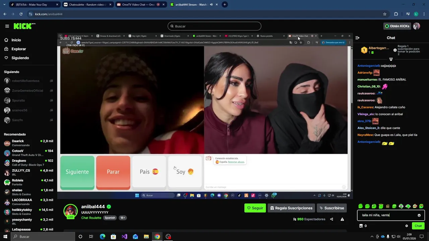Send message with green Chat button
Screen dimensions: 429x241
pos(418,226)
